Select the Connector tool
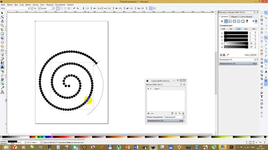Screen dimensions: 268x150 (x=2, y=92)
